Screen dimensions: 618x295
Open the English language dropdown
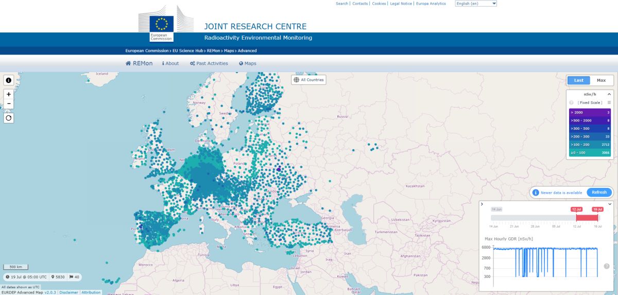(x=476, y=4)
